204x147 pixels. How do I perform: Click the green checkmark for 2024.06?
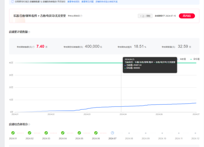coord(96,133)
